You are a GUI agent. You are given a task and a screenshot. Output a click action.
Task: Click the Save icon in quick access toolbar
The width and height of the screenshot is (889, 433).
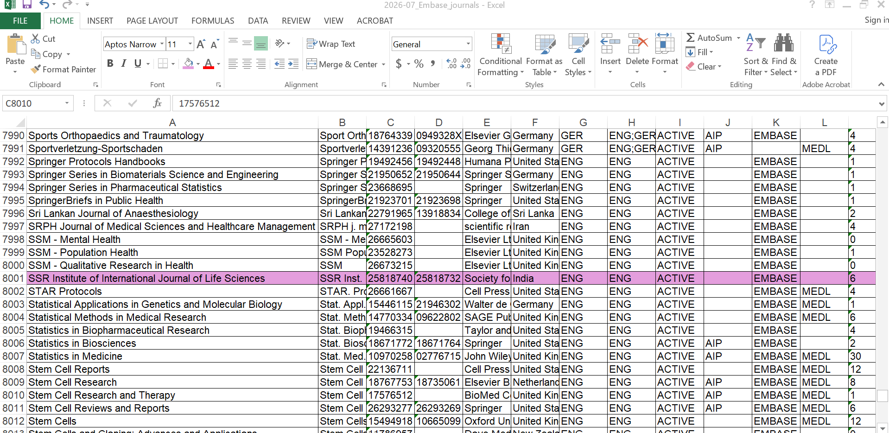pyautogui.click(x=27, y=5)
